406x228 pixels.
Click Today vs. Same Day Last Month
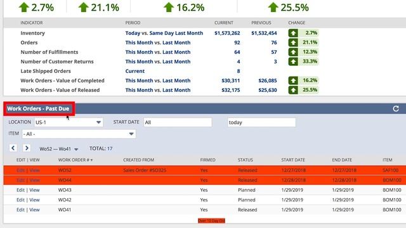click(x=164, y=33)
